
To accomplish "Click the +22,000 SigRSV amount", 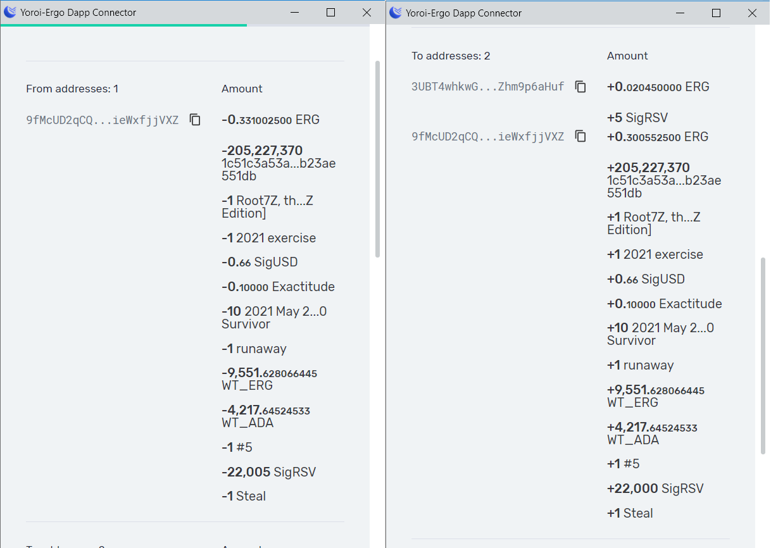I will (655, 489).
